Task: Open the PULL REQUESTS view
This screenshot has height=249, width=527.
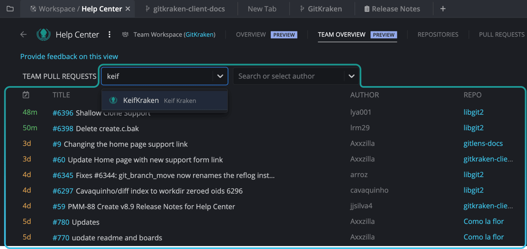Action: pos(502,35)
